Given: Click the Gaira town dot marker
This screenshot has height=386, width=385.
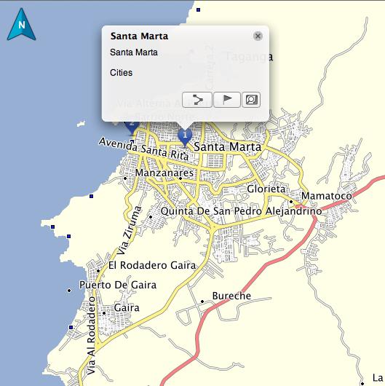Looking at the screenshot, I should [x=104, y=313].
